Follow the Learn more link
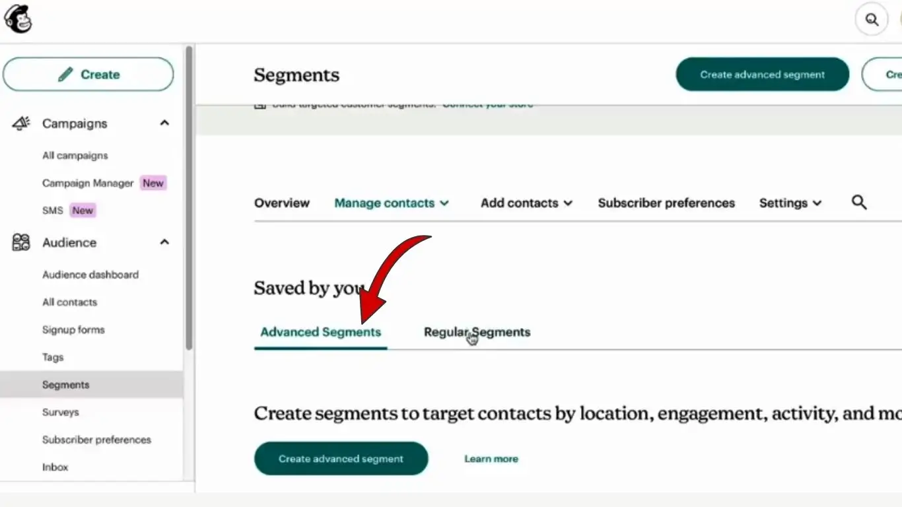The height and width of the screenshot is (507, 902). tap(491, 459)
